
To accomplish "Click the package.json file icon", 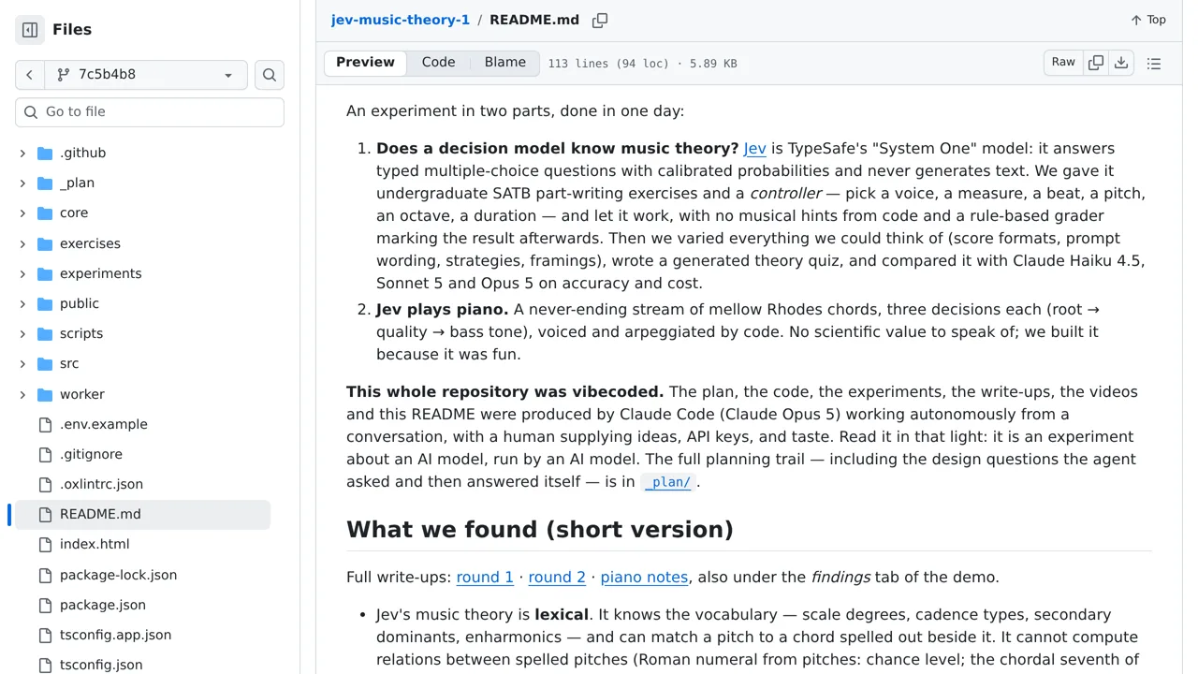I will click(x=45, y=605).
